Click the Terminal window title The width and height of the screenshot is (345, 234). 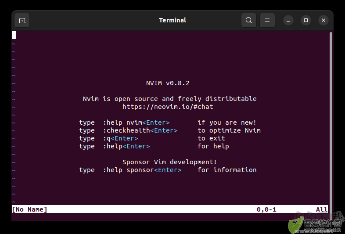coord(172,20)
